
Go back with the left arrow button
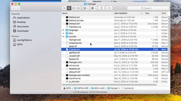(14, 8)
